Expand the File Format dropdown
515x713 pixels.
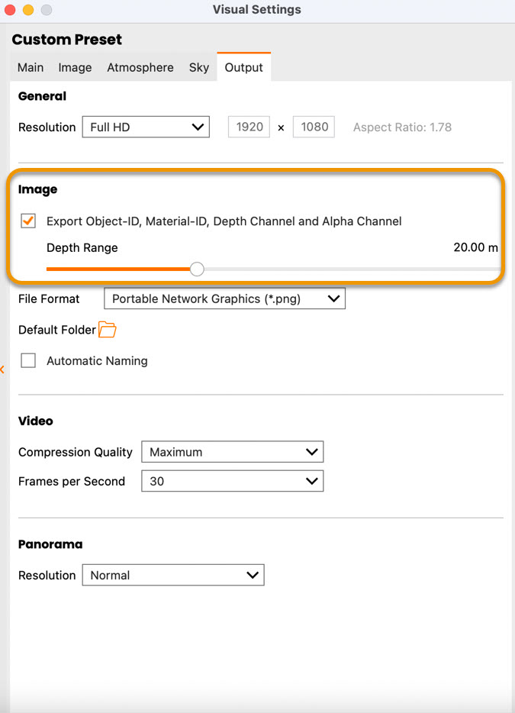224,299
